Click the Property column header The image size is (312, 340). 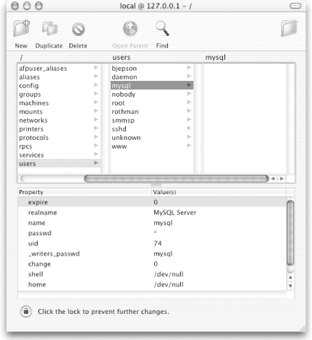point(85,192)
